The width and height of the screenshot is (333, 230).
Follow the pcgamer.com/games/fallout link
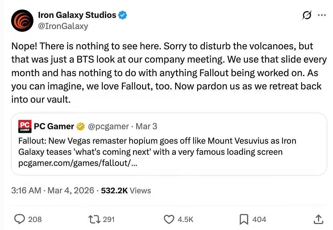[x=78, y=163]
